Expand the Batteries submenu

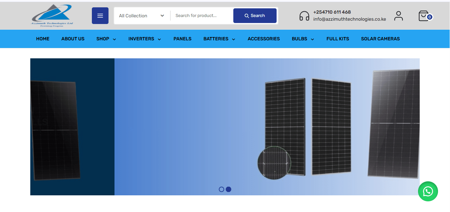(x=234, y=39)
